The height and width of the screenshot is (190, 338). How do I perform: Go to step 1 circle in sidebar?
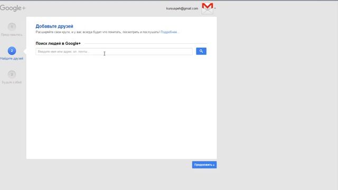[x=12, y=27]
